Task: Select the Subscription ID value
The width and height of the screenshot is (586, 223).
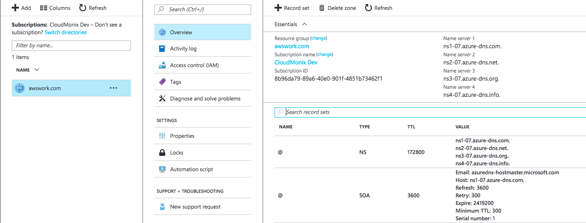Action: [x=328, y=79]
